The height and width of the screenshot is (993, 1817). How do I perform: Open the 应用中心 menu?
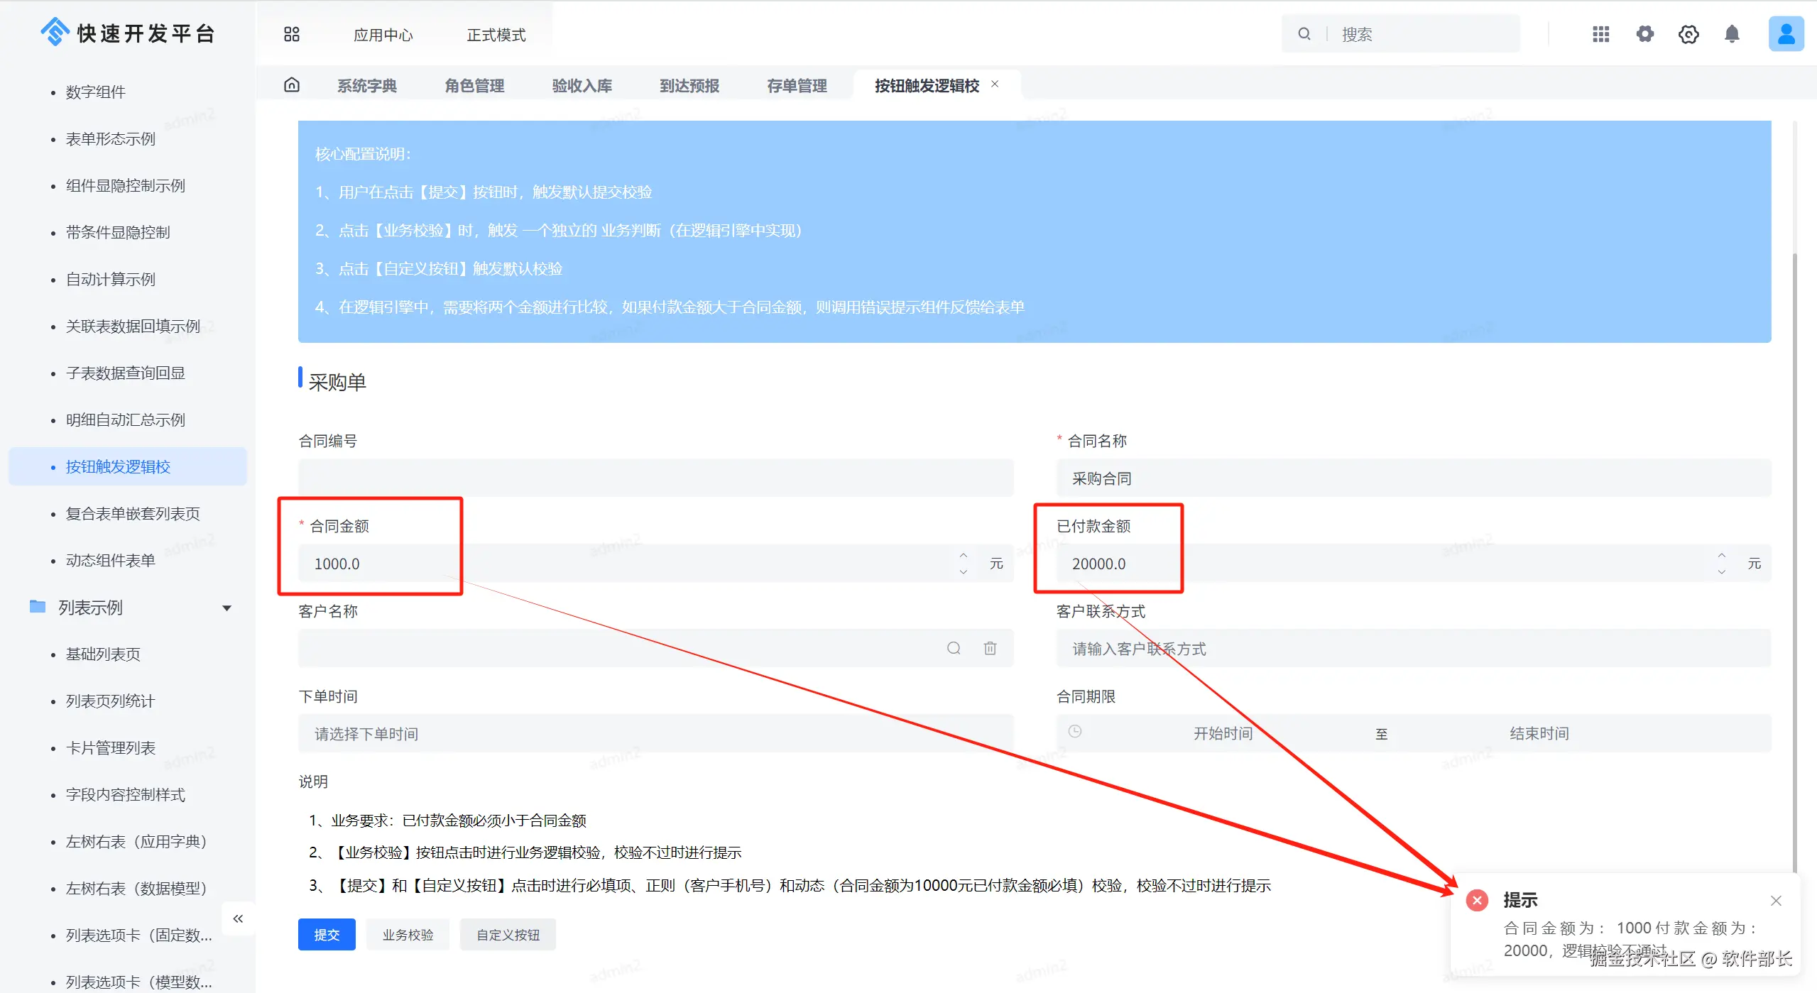[383, 35]
